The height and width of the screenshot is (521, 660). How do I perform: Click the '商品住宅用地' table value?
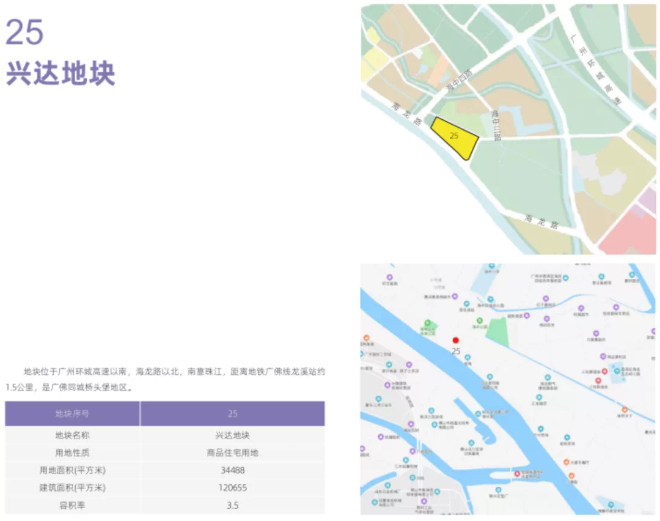tap(232, 453)
